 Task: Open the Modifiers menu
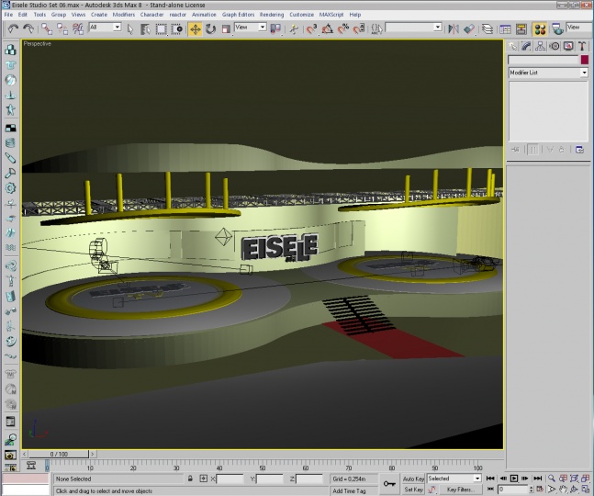tap(124, 15)
